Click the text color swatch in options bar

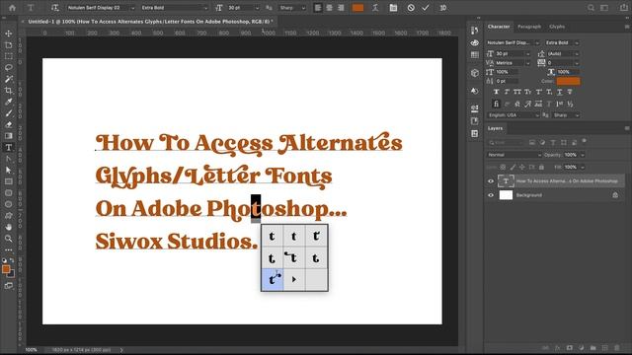357,8
